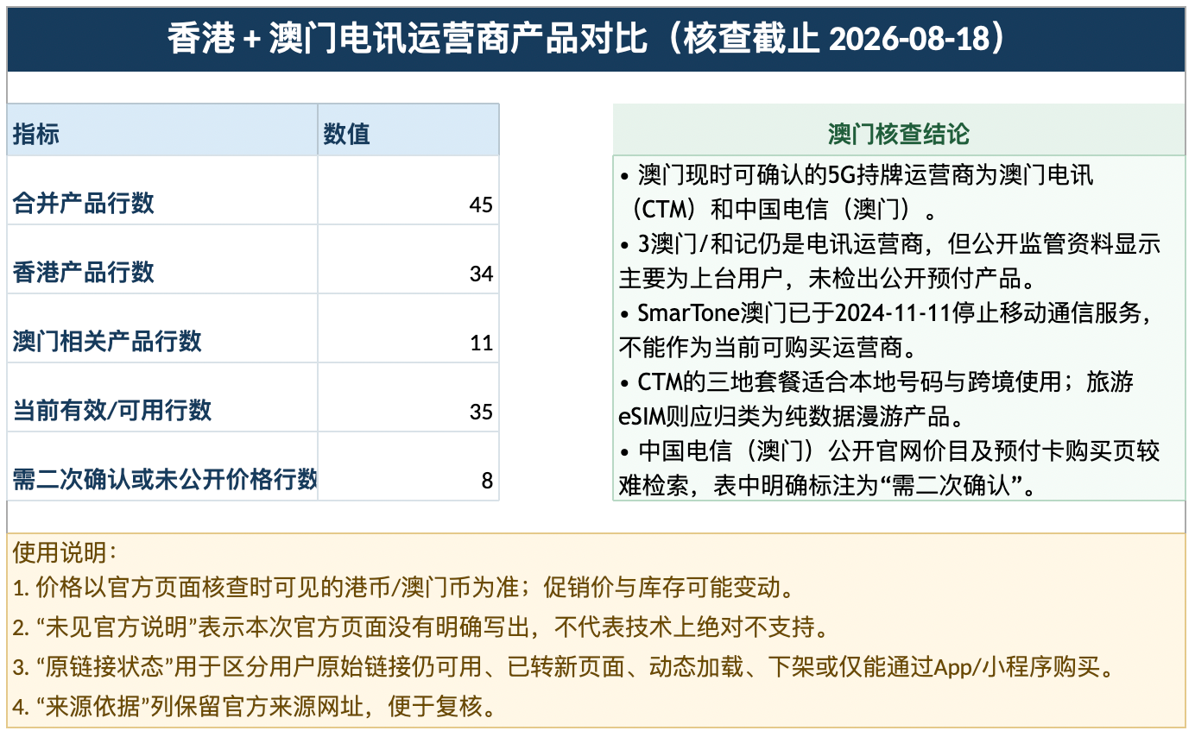Select the value 11 cell
The width and height of the screenshot is (1195, 737).
point(408,329)
